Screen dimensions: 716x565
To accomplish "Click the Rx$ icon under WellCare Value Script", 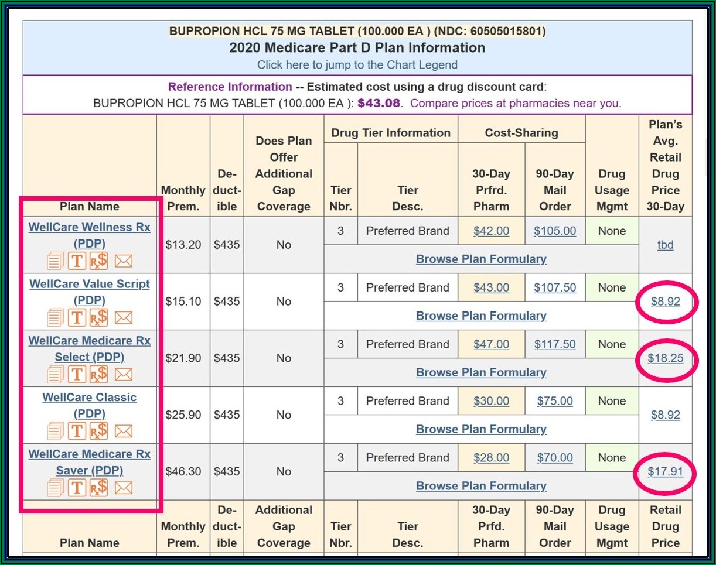I will 99,318.
